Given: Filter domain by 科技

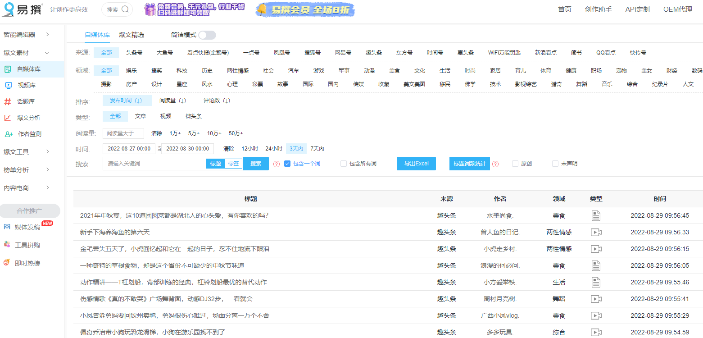Looking at the screenshot, I should pos(182,71).
